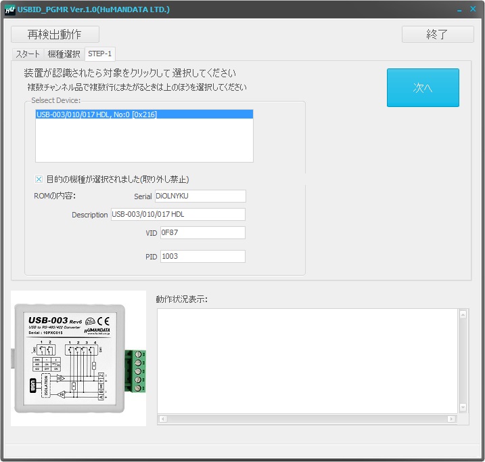Switch to the スタート tab
Image resolution: width=485 pixels, height=462 pixels.
pos(28,54)
